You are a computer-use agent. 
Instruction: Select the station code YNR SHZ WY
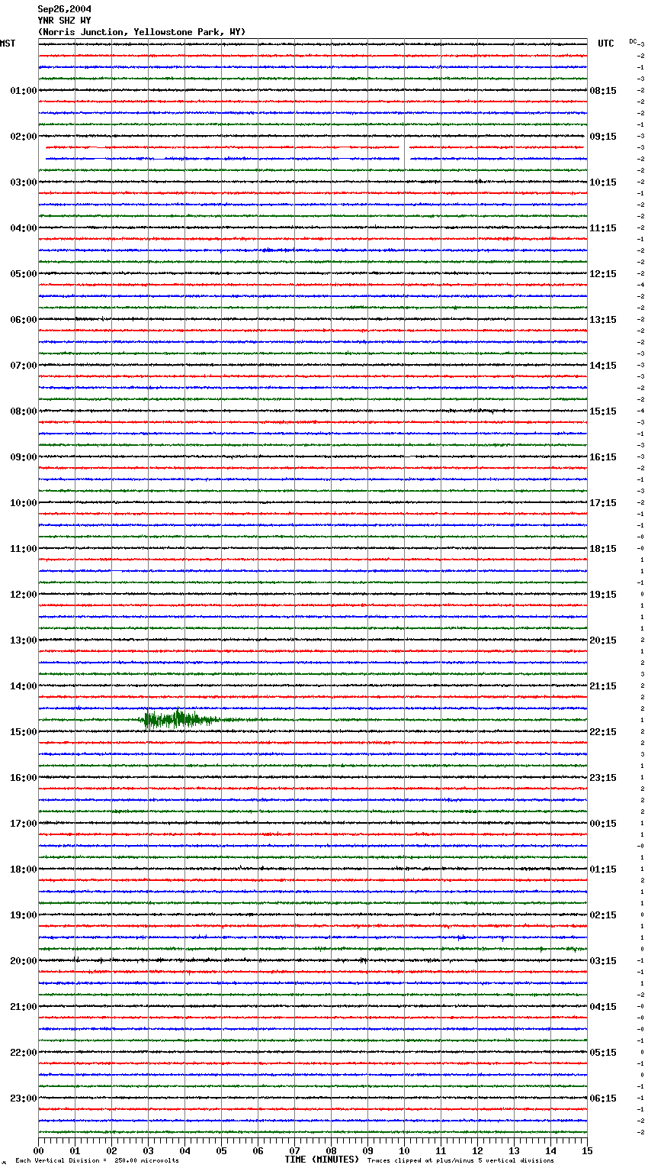tap(64, 21)
